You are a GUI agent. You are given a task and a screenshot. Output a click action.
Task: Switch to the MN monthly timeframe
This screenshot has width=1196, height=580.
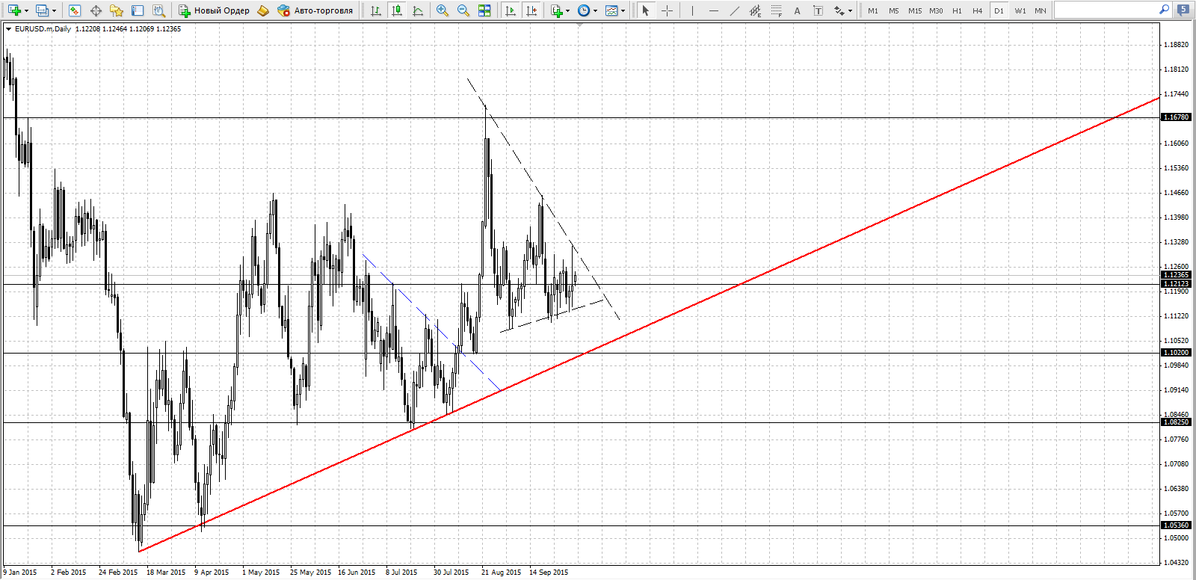tap(1041, 10)
